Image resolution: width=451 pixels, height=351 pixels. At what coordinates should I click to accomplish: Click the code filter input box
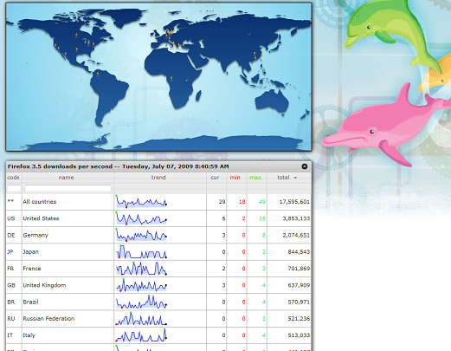point(14,188)
